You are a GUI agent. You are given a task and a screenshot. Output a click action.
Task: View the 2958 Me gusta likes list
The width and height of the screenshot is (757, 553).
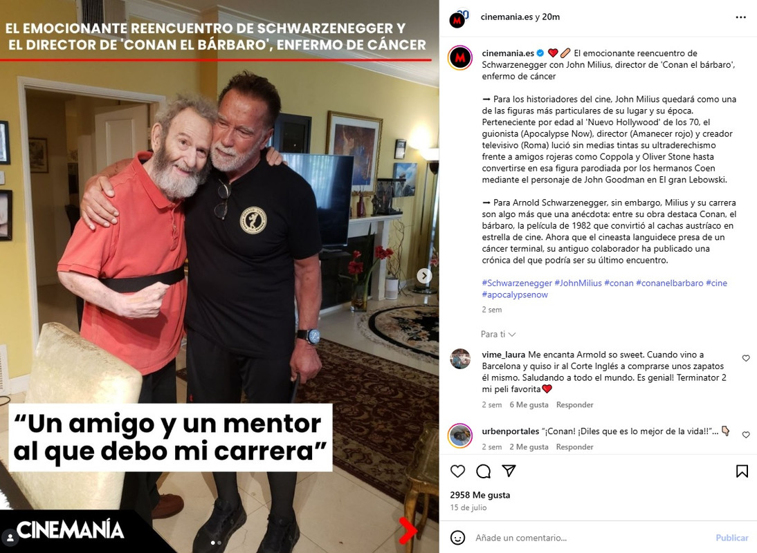(x=480, y=495)
